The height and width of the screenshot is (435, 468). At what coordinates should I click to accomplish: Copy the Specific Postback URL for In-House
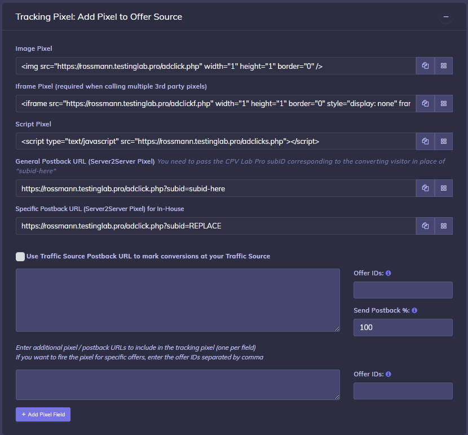pos(425,226)
